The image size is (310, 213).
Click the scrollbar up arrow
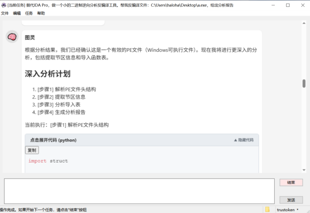304,23
